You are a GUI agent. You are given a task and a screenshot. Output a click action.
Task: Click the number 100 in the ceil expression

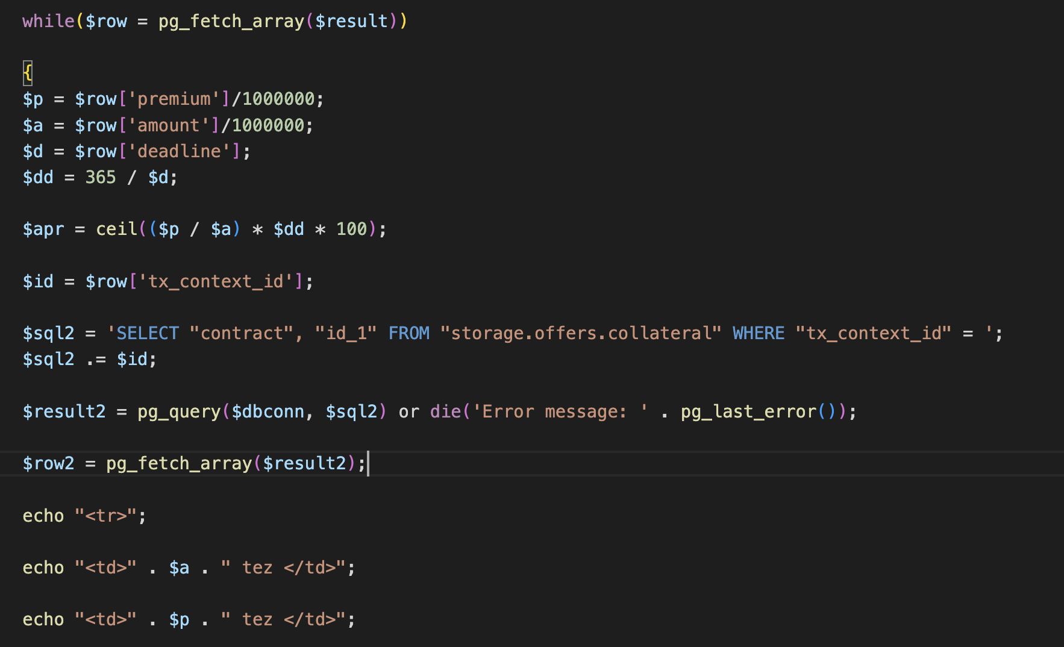point(352,229)
